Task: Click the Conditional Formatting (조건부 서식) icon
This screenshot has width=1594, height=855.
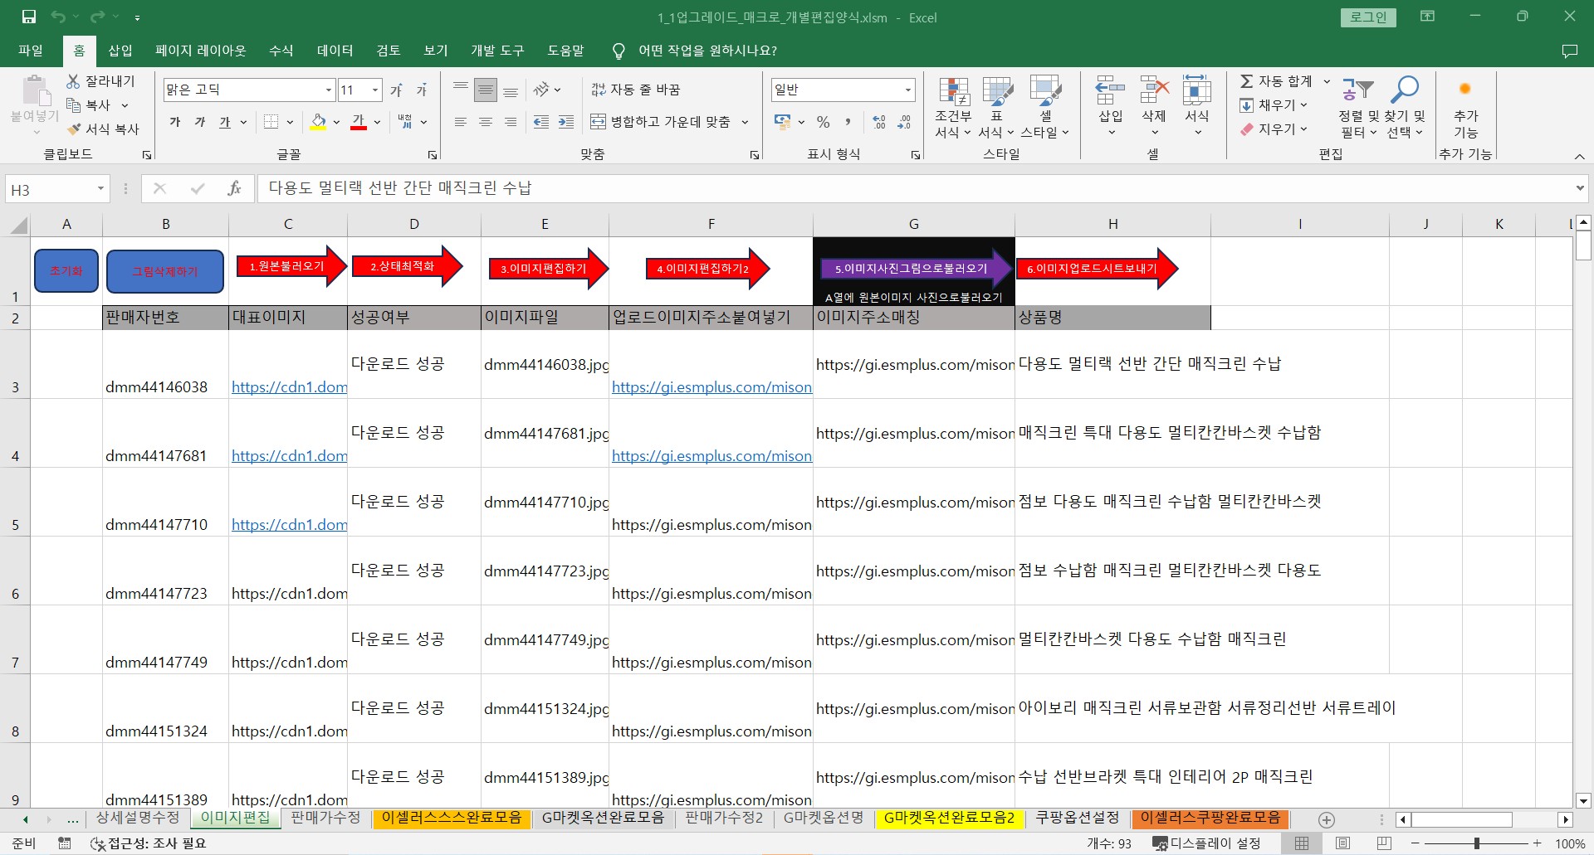Action: point(953,93)
